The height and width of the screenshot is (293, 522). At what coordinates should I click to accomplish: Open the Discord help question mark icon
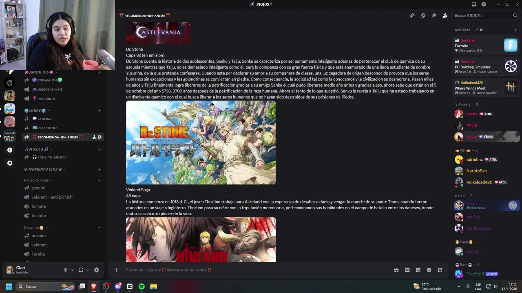pyautogui.click(x=484, y=4)
